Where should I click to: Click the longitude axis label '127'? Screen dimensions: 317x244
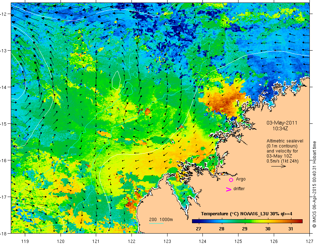click(x=309, y=241)
